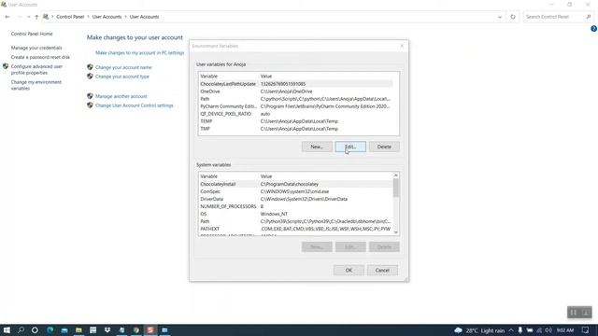
Task: Open Manage your credentials link
Action: click(36, 48)
